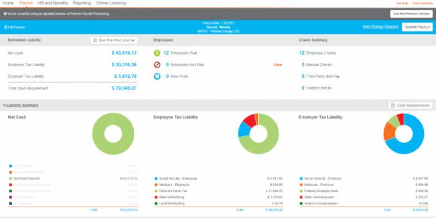The height and width of the screenshot is (218, 436).
Task: Click Federal Income Tax legend swatch
Action: 156,191
